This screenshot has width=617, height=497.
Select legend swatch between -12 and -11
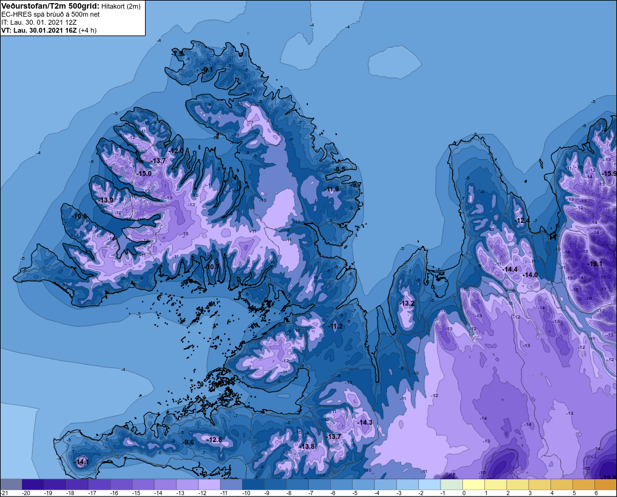[209, 484]
